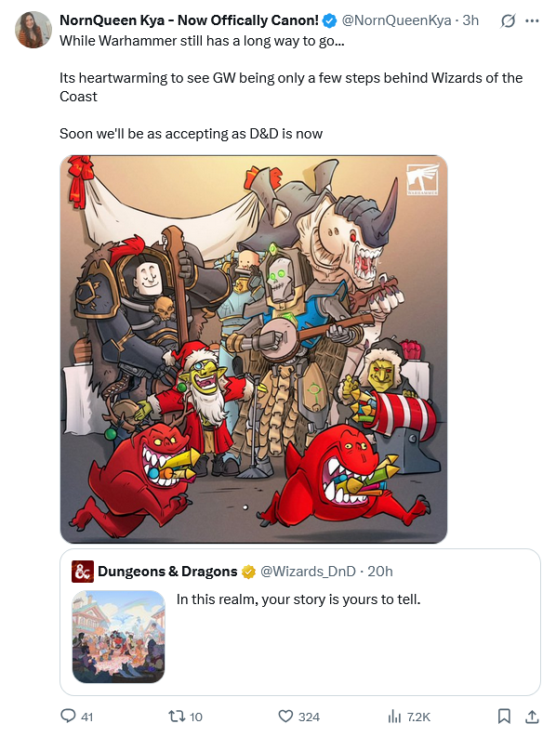View analytics bar chart icon

coord(394,717)
